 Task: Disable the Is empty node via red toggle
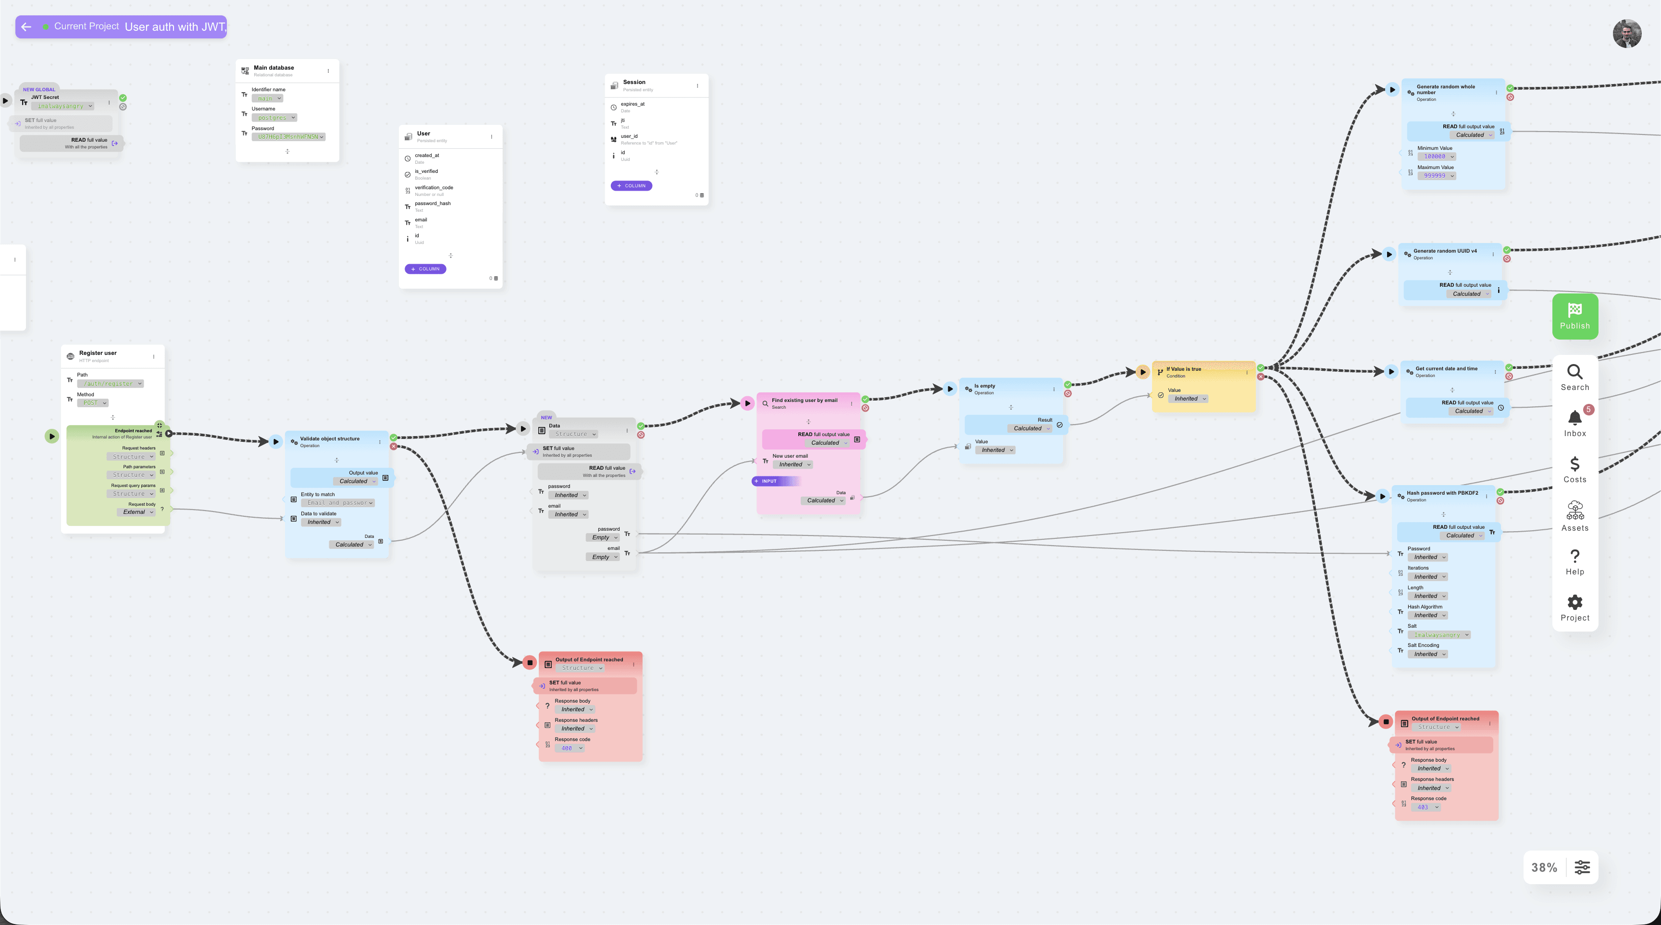1068,394
